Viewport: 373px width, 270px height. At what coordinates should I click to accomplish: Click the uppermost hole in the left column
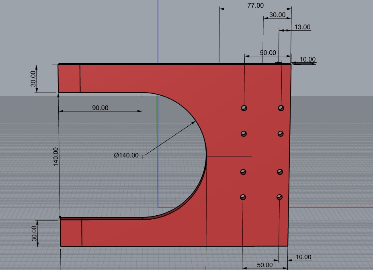(x=244, y=108)
